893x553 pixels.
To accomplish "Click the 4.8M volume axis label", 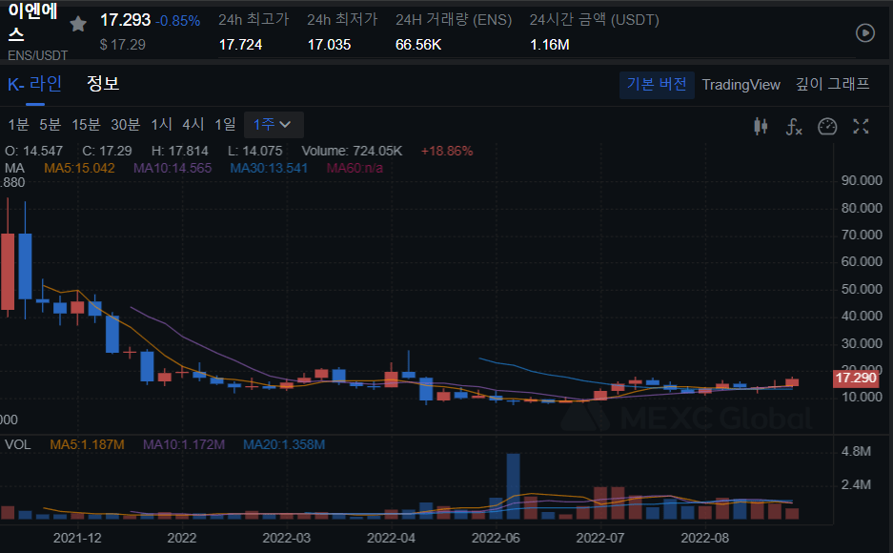I will coord(856,452).
